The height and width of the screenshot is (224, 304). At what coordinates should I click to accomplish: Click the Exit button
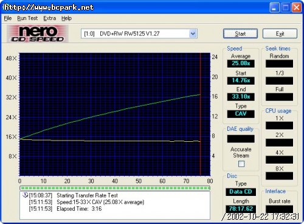click(280, 33)
